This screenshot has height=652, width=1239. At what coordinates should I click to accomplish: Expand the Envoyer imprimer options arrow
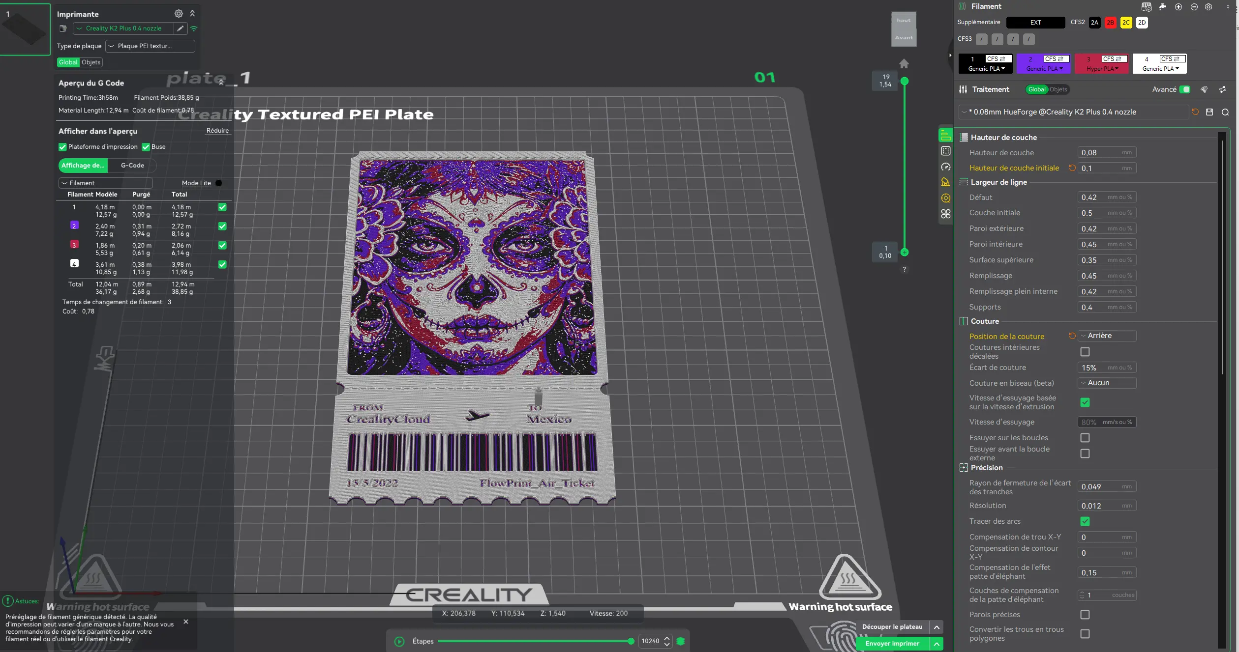tap(937, 644)
